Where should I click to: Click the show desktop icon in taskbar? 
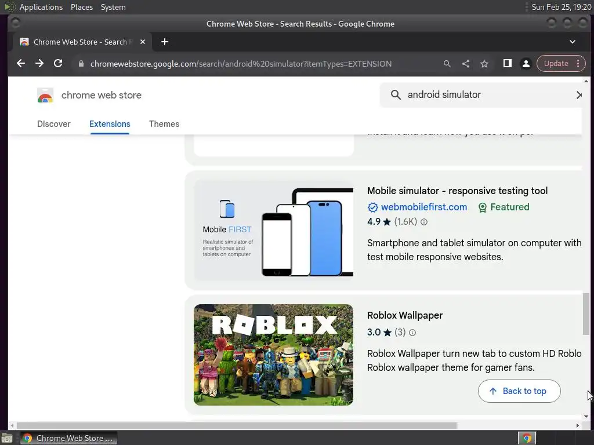tap(7, 438)
